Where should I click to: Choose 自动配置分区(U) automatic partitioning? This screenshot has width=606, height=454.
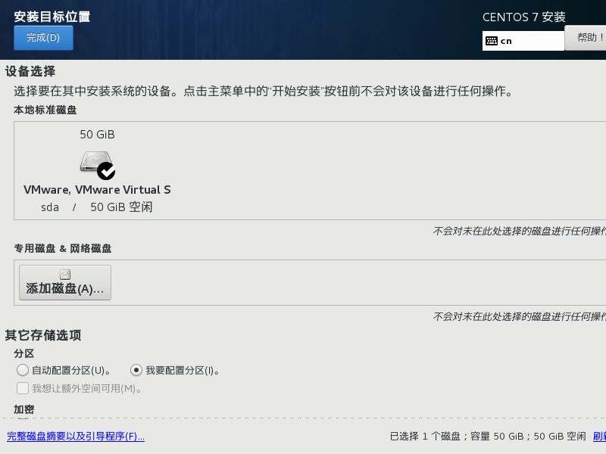[23, 370]
